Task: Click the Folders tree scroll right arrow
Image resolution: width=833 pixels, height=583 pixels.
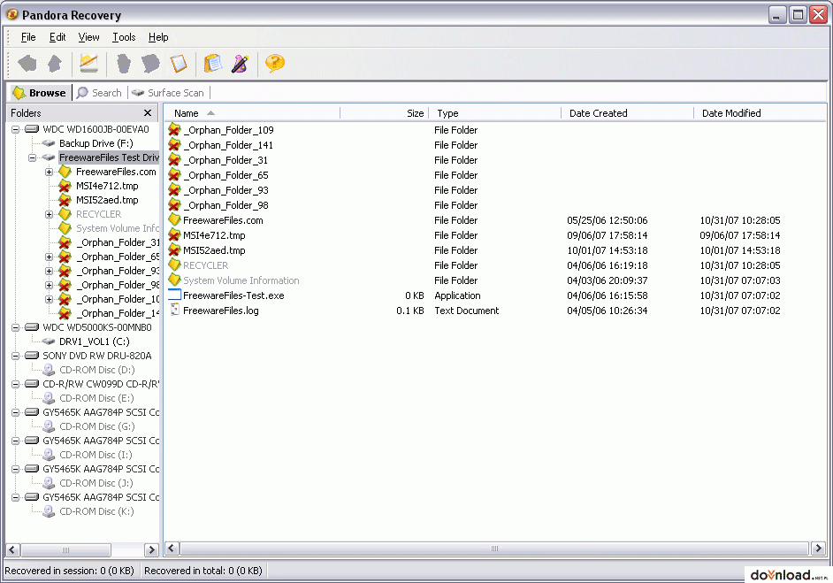Action: click(151, 549)
